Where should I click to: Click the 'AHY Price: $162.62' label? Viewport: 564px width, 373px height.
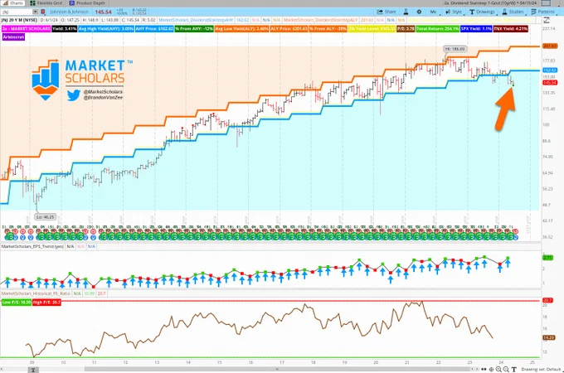154,29
